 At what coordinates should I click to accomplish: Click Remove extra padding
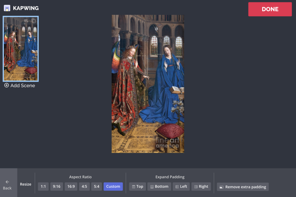tap(243, 187)
